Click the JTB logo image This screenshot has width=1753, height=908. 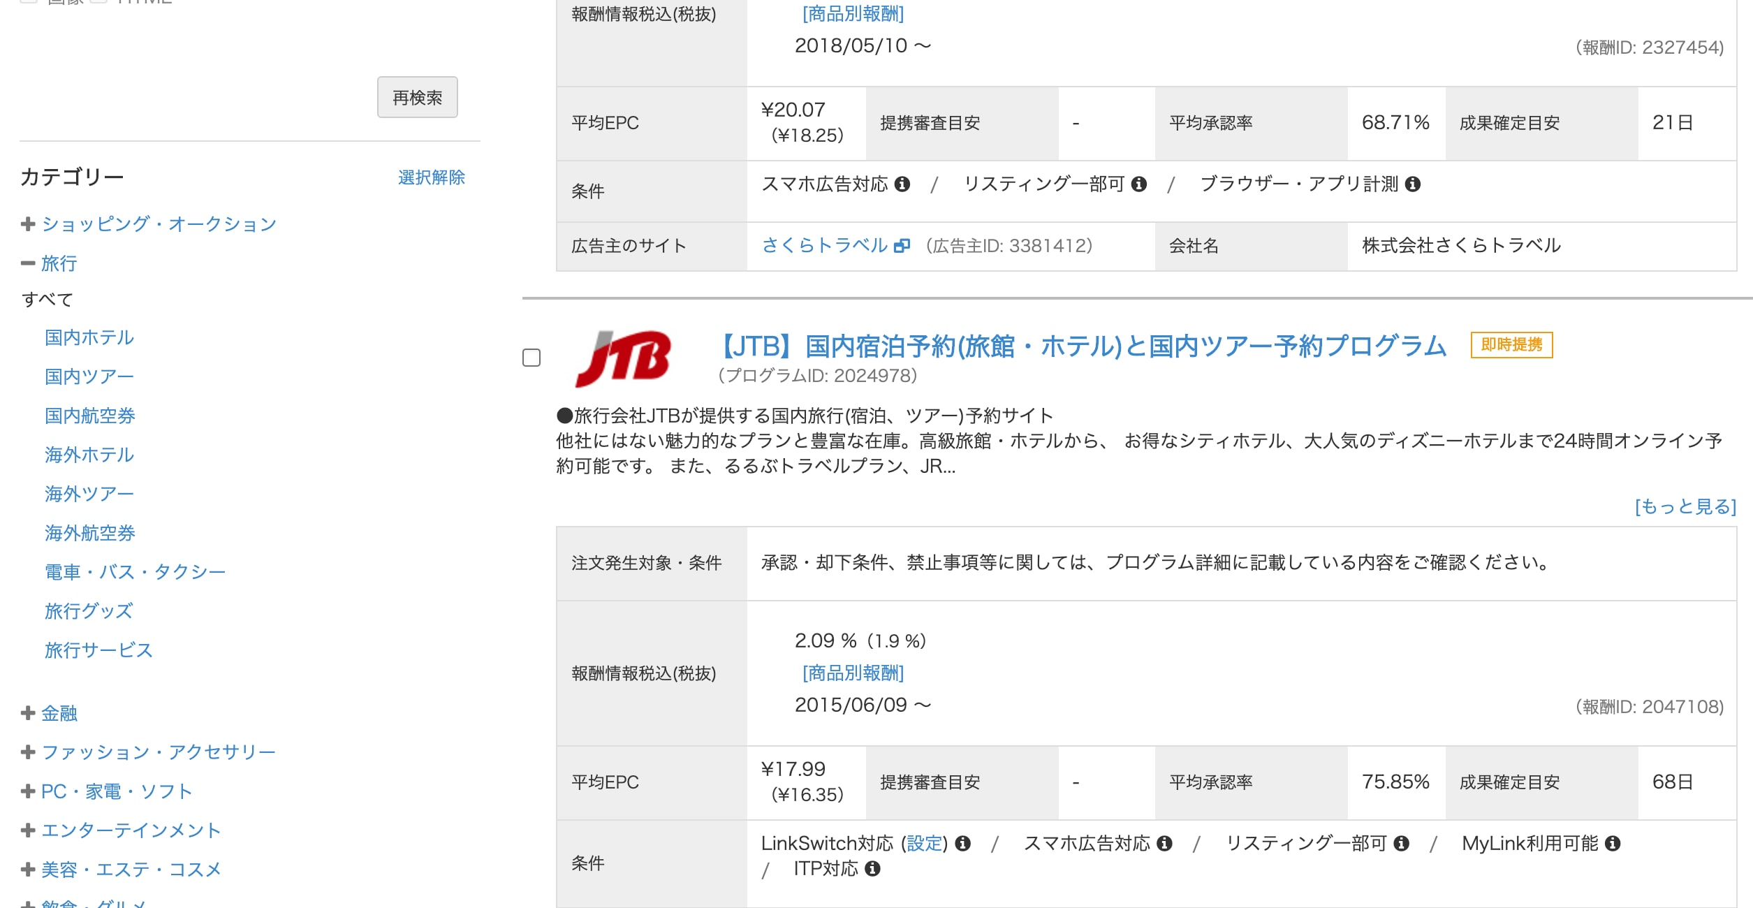(x=623, y=358)
